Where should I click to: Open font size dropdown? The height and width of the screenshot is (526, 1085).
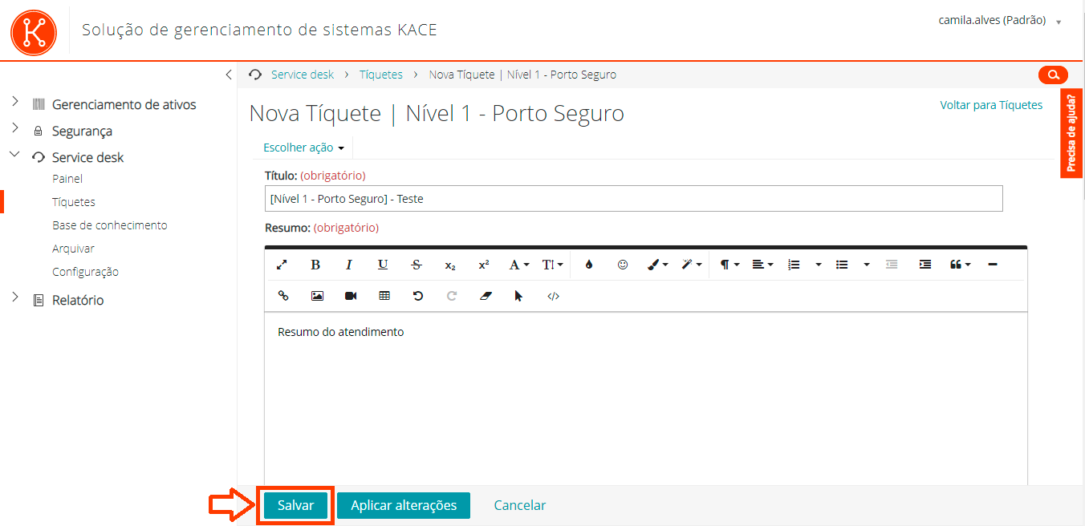552,265
